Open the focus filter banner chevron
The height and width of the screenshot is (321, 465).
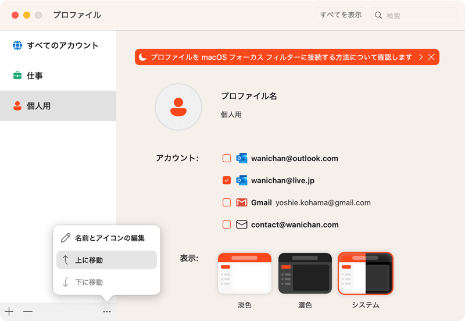(420, 57)
